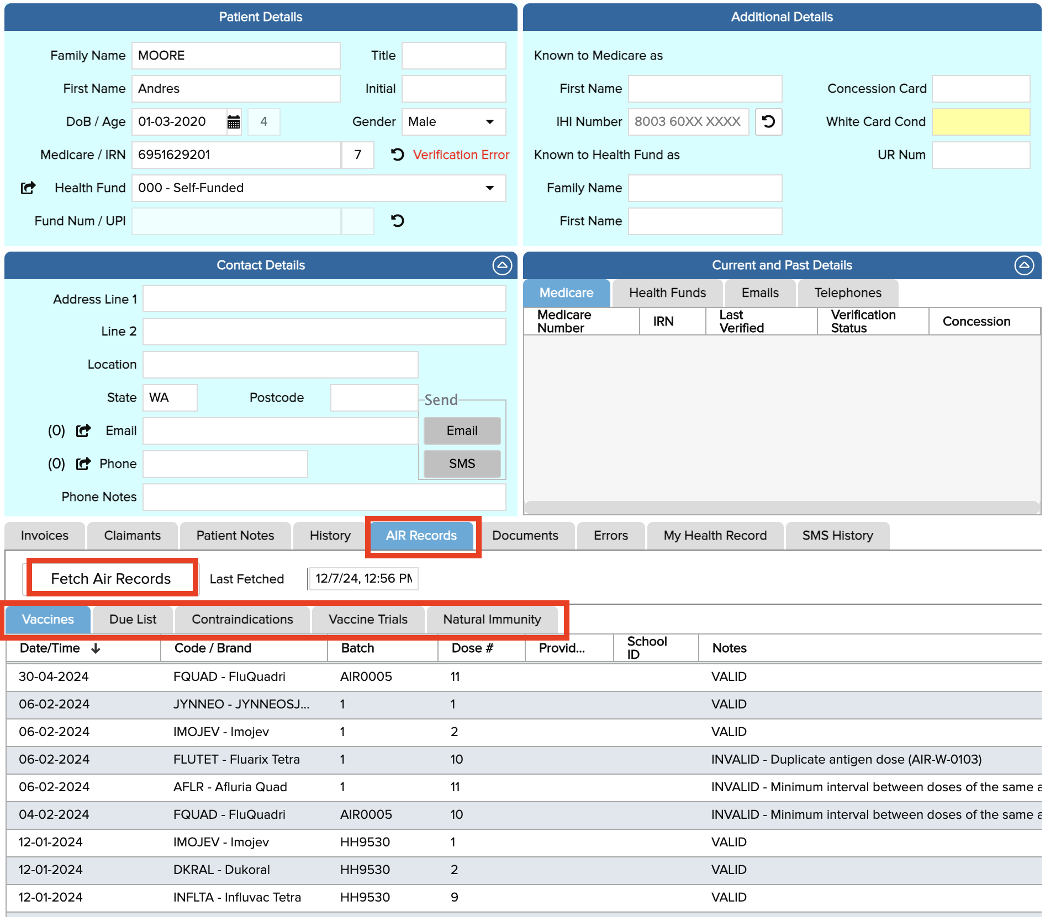Click the IHI Number input field

688,122
